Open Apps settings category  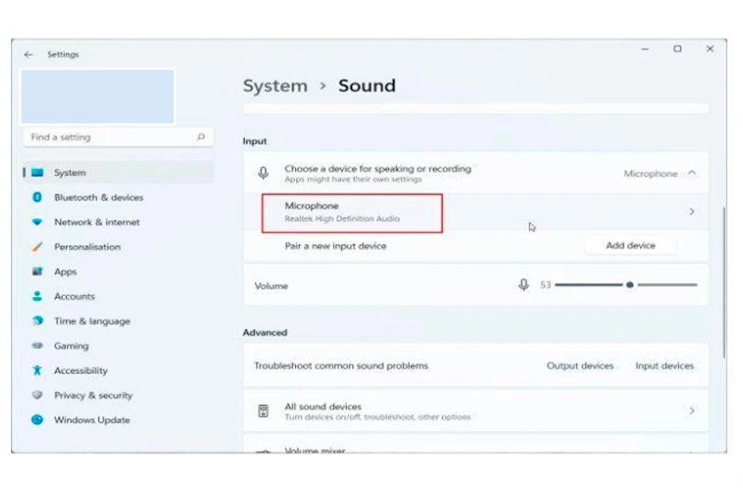tap(65, 271)
